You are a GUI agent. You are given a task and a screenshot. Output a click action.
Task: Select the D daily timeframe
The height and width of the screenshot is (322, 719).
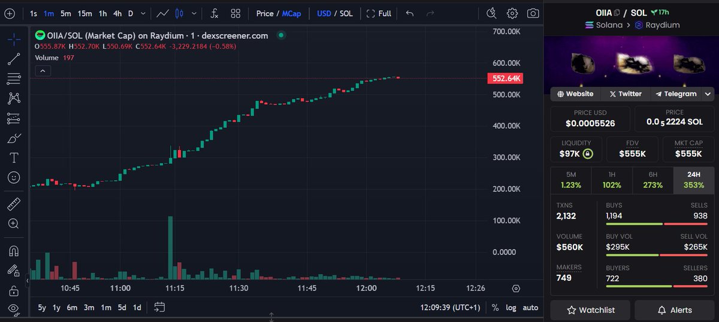131,13
